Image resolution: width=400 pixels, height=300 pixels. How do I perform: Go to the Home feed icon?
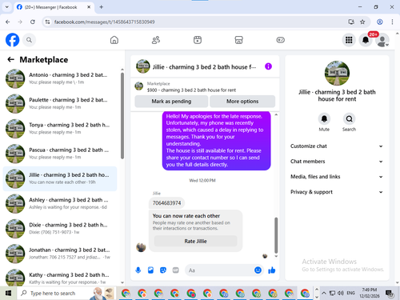(114, 40)
